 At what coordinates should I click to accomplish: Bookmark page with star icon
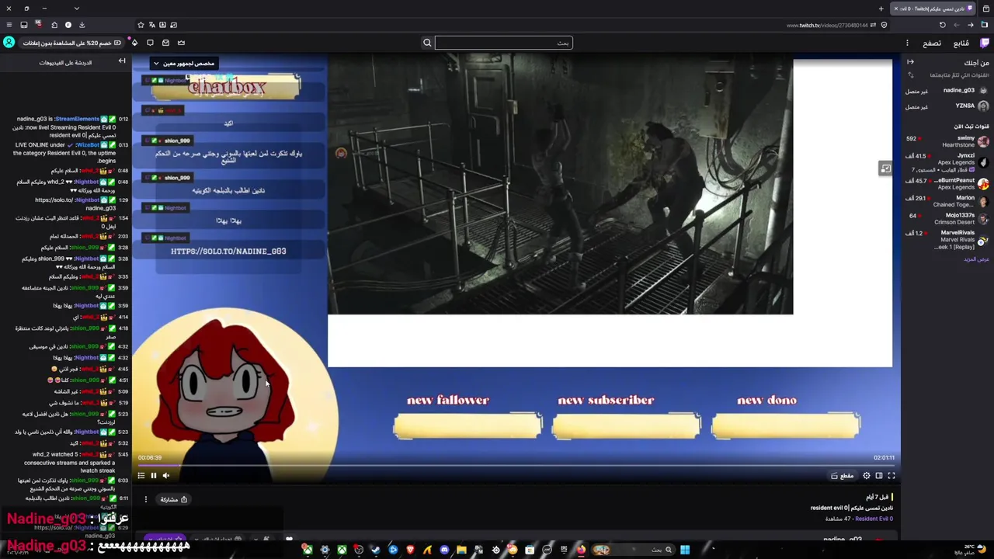tap(141, 25)
